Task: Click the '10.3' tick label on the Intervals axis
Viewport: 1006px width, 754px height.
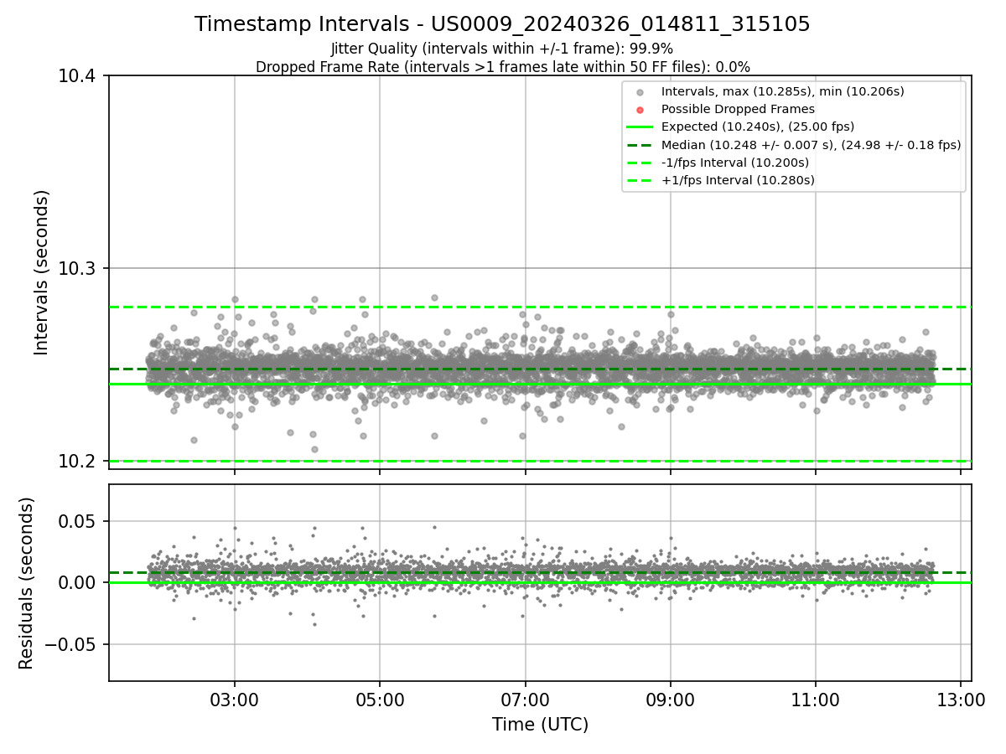Action: [x=77, y=269]
